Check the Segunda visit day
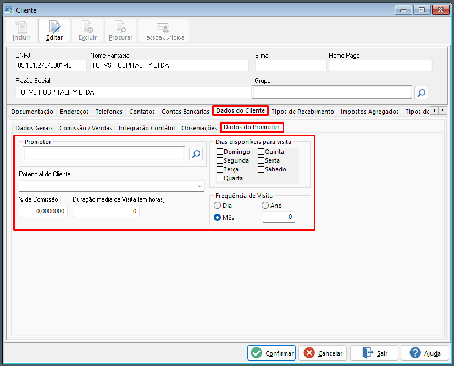This screenshot has width=454, height=366. click(x=220, y=160)
